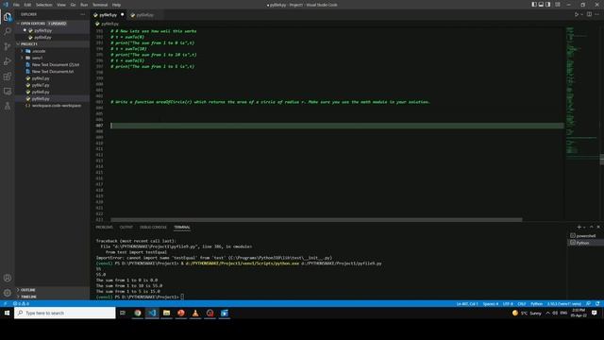
Task: Open the remote window indicator in the status bar
Action: (x=5, y=304)
